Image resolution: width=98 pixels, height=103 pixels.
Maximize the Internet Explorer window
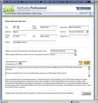click(x=94, y=2)
